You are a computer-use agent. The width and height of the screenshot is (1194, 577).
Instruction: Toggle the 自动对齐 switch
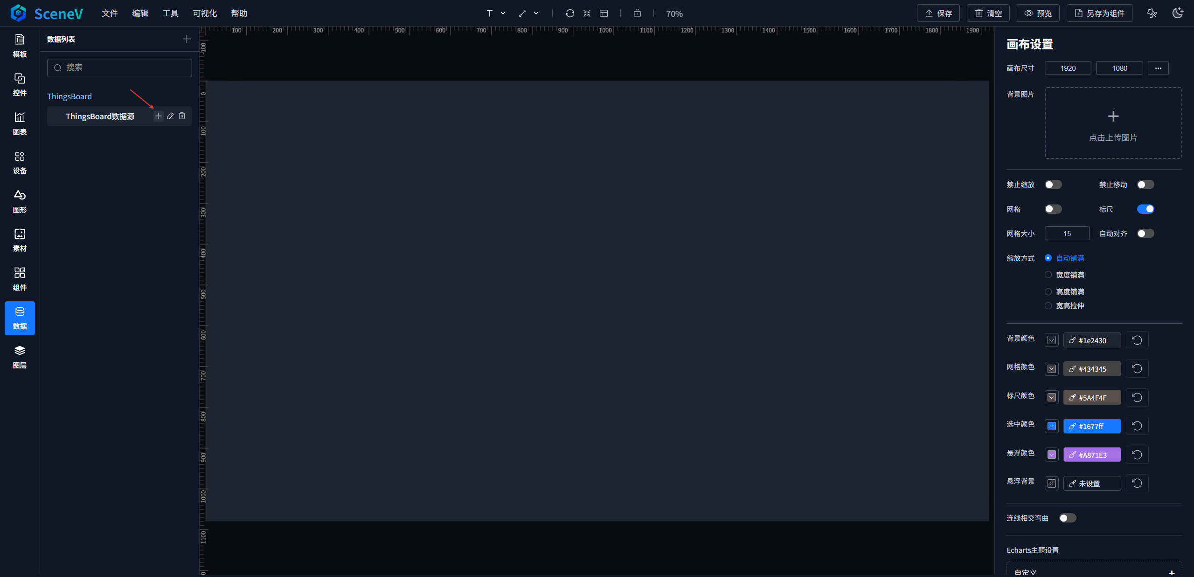pos(1145,233)
